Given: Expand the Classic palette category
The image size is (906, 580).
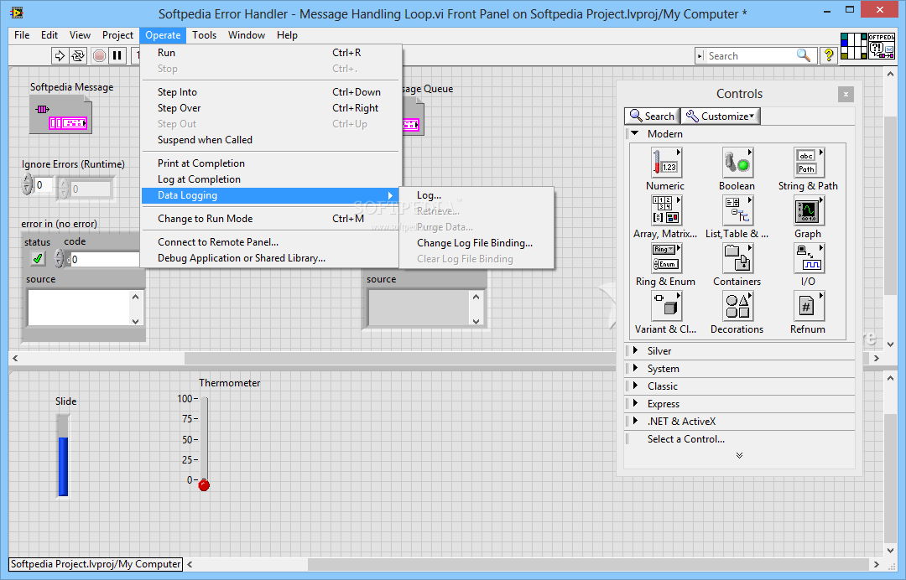Looking at the screenshot, I should (635, 386).
